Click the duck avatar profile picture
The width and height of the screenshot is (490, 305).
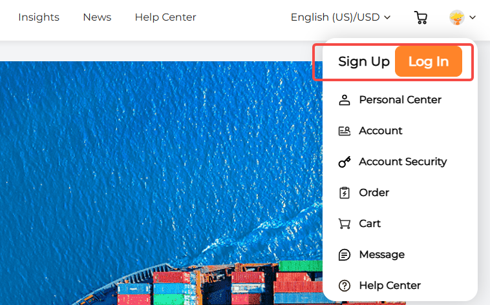click(x=456, y=17)
